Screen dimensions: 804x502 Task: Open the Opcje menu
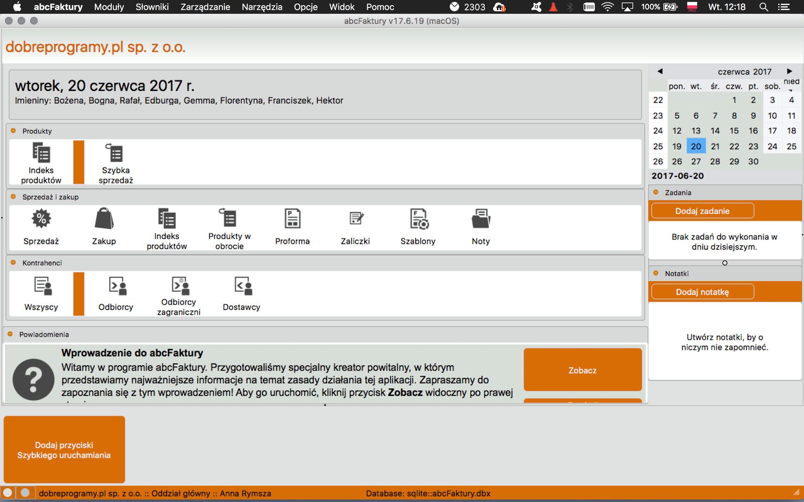306,7
